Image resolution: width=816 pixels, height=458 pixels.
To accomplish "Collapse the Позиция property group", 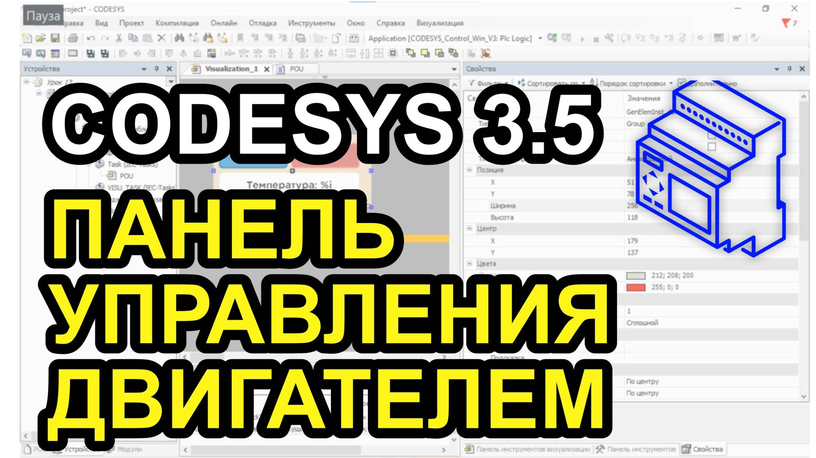I will coord(470,170).
